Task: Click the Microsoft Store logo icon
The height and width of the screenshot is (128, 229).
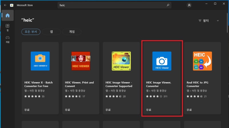Action: (12, 5)
